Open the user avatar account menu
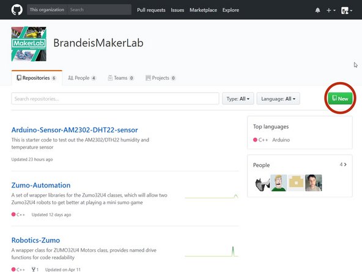 pyautogui.click(x=347, y=10)
